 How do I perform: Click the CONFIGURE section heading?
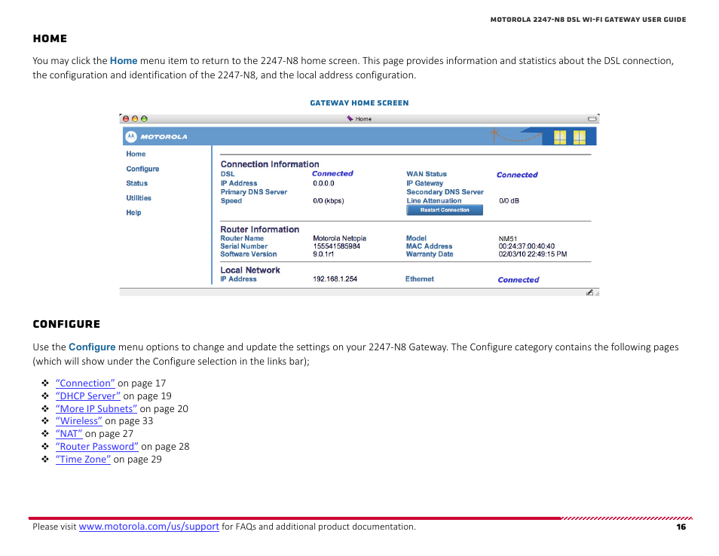pos(66,324)
